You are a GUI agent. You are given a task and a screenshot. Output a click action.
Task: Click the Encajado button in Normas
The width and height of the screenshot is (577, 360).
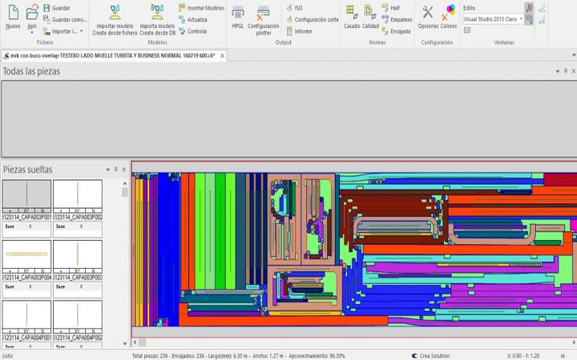tap(396, 31)
